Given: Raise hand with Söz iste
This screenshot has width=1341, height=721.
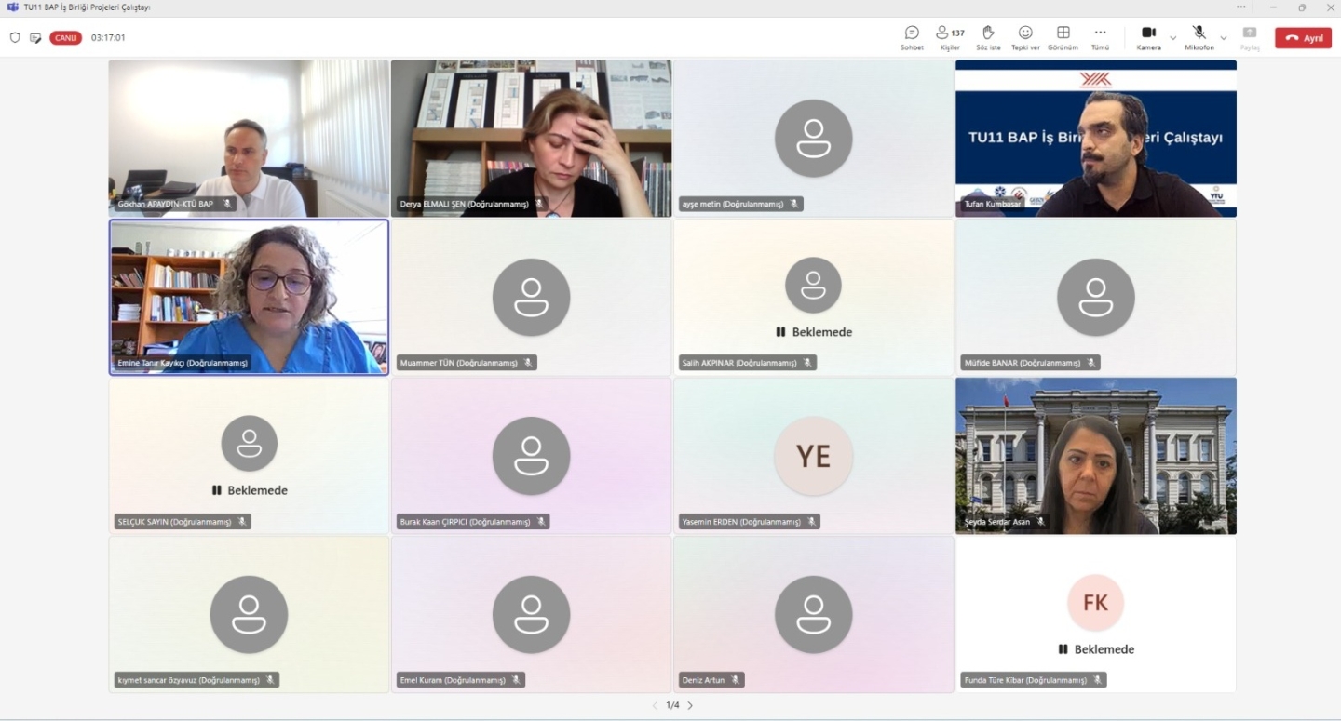Looking at the screenshot, I should click(988, 37).
